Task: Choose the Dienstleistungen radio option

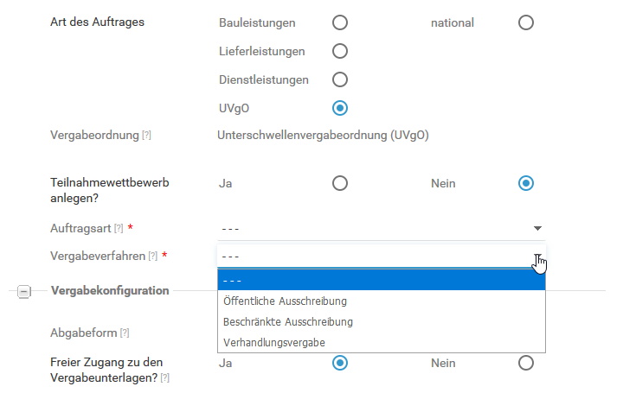Action: click(x=340, y=79)
